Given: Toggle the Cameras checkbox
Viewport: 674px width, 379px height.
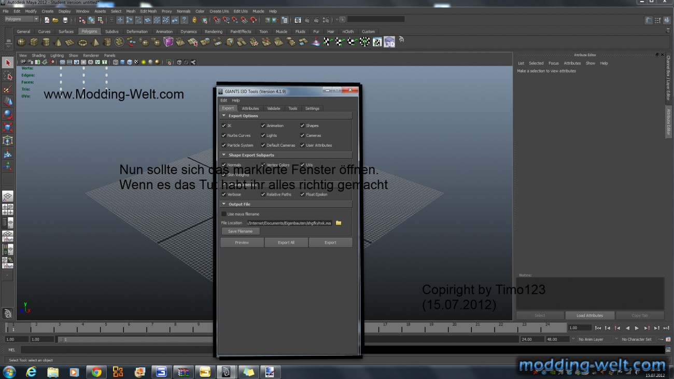Looking at the screenshot, I should pyautogui.click(x=302, y=135).
